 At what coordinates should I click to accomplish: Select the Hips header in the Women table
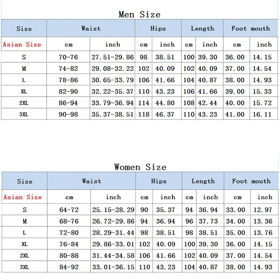pos(159,181)
